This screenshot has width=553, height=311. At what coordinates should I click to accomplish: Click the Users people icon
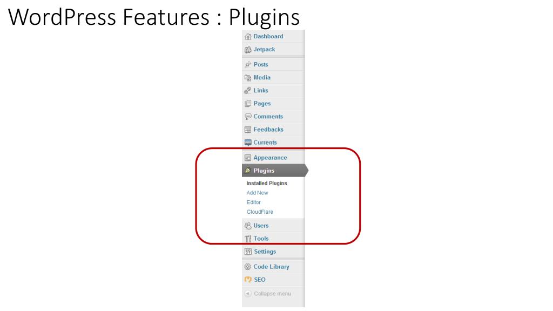(248, 226)
